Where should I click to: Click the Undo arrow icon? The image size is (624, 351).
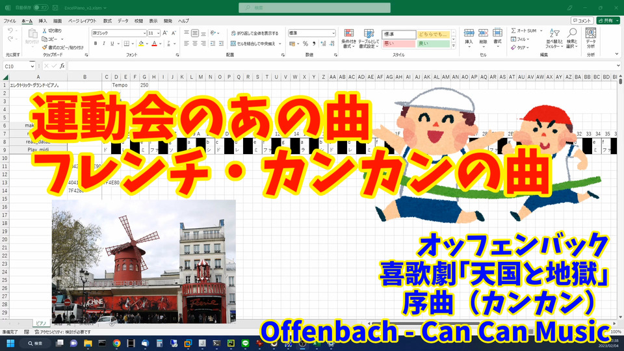click(10, 31)
